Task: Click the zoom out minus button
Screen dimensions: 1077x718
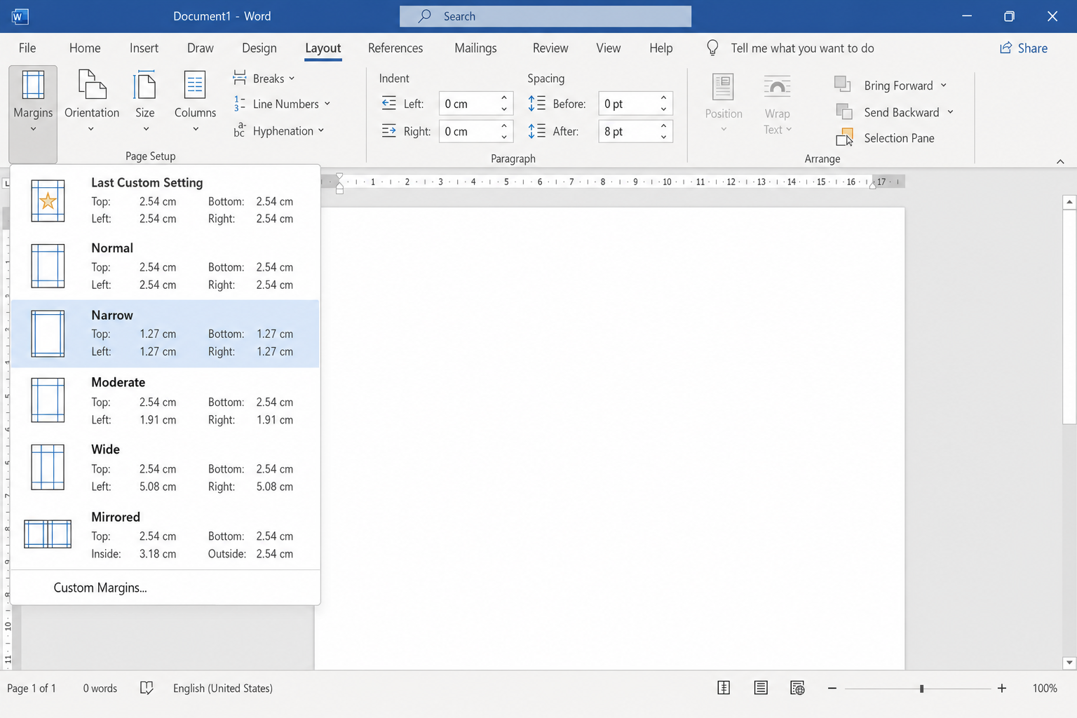Action: tap(832, 689)
